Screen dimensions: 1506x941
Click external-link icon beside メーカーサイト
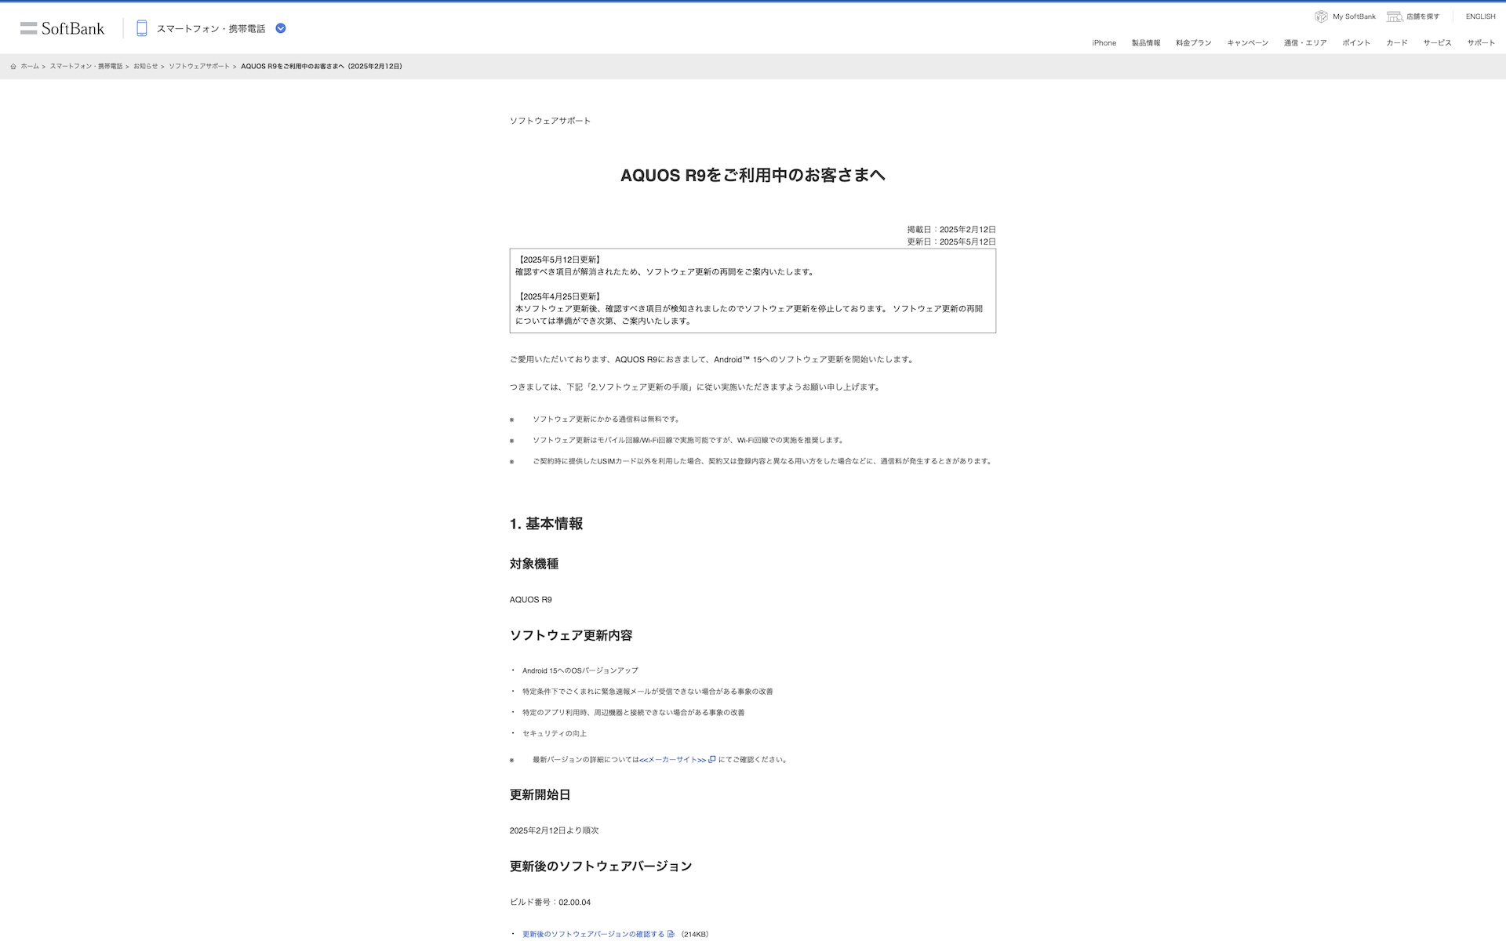(712, 759)
